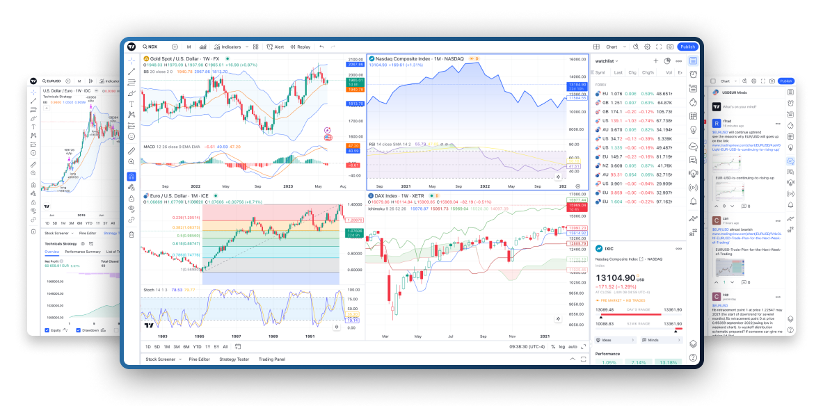Take a chart snapshot with main camera icon
The image size is (823, 406).
[670, 47]
